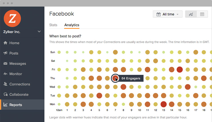Click the Reports menu label
The height and width of the screenshot is (122, 212).
(x=16, y=105)
